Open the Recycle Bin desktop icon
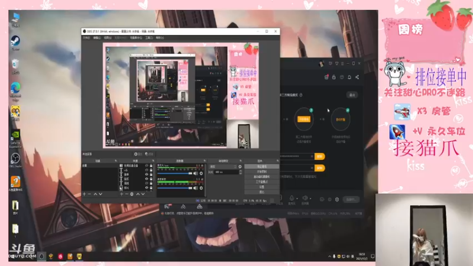Viewport: 473px width, 266px height. point(15,66)
